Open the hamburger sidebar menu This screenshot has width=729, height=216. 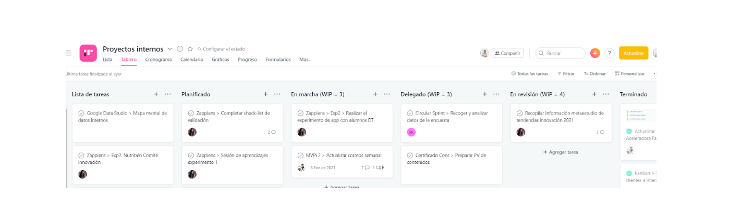point(68,53)
